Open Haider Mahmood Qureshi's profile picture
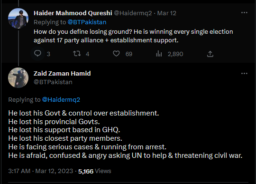 click(18, 19)
